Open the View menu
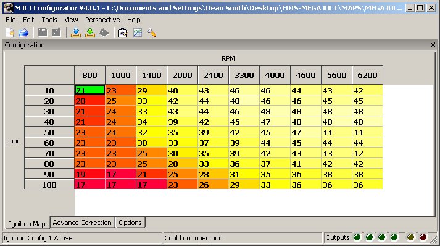 click(71, 20)
